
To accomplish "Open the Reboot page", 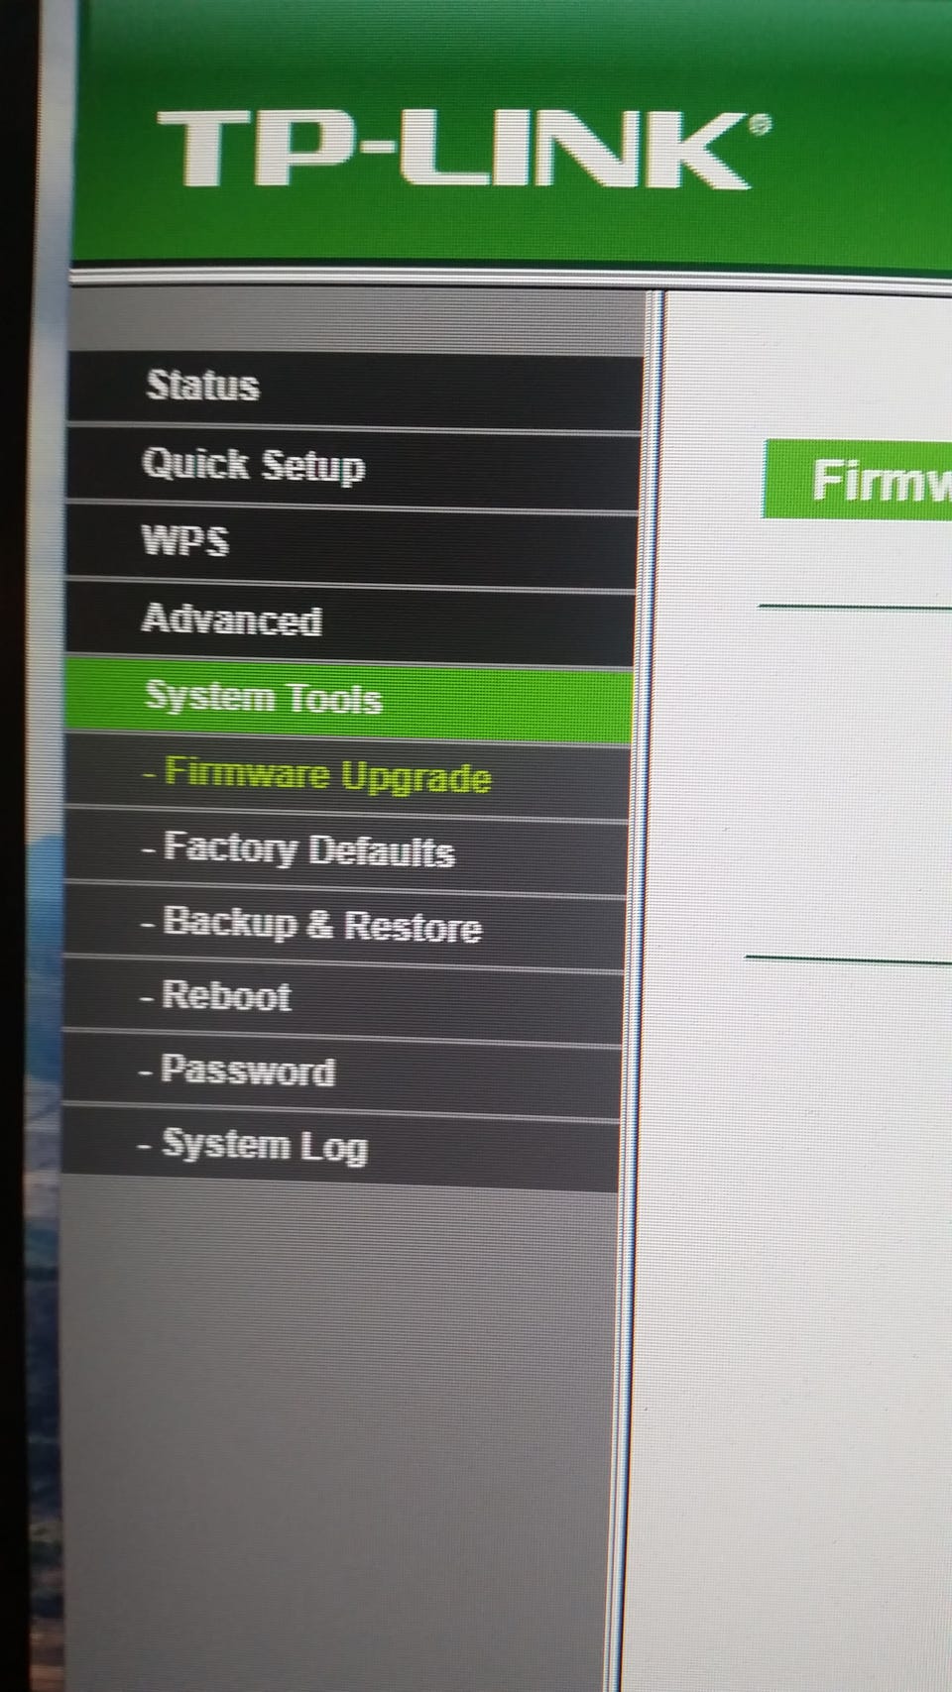I will [x=343, y=1000].
